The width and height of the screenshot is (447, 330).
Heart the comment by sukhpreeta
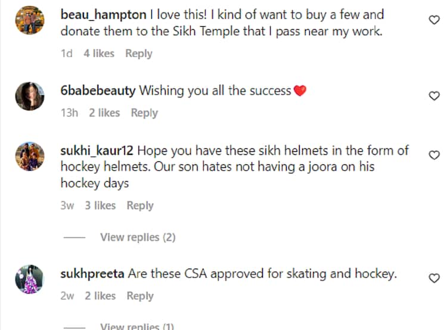coord(434,278)
